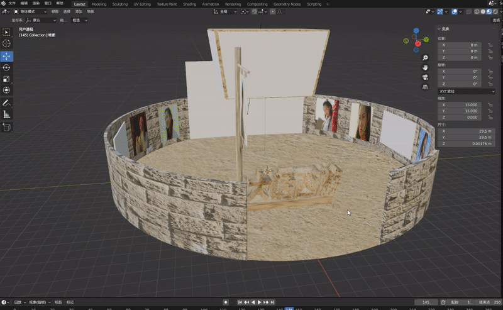Jump to the next keyframe
This screenshot has height=310, width=503.
(x=266, y=302)
